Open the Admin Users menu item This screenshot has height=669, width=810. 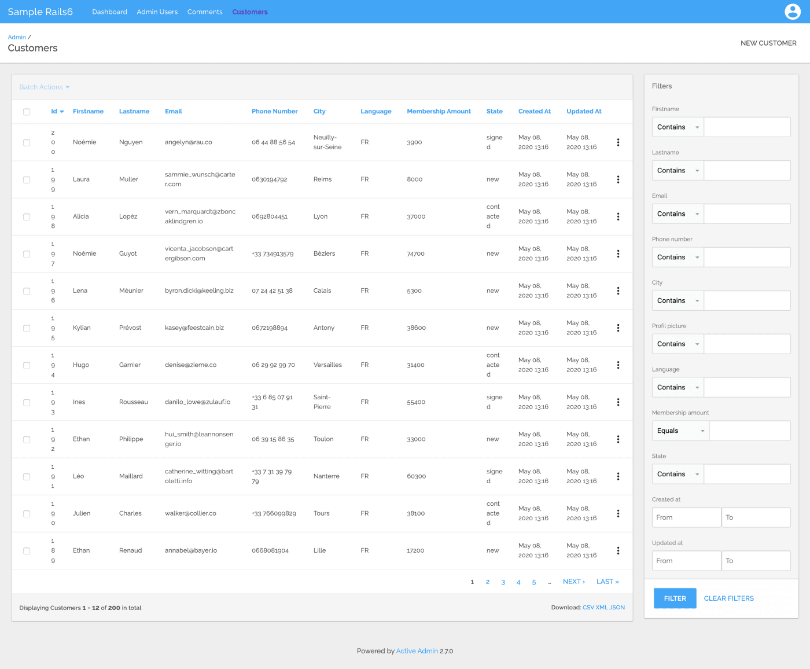click(x=157, y=12)
